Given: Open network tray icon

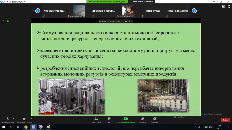Looking at the screenshot, I should pos(199,127).
